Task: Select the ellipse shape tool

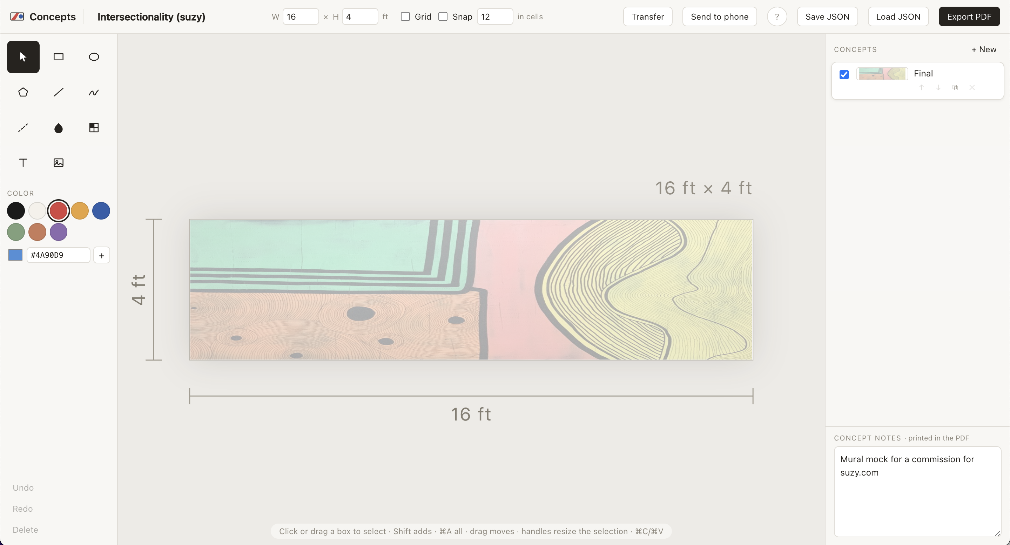Action: [x=94, y=57]
